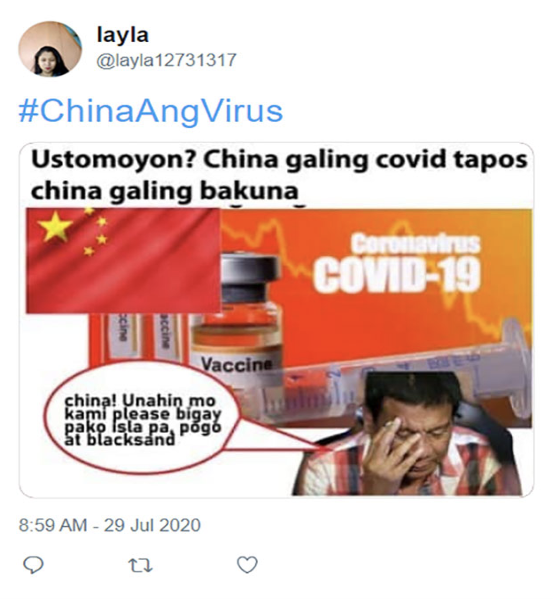Image resolution: width=553 pixels, height=599 pixels.
Task: Retweet this post using the arrows icon
Action: [140, 565]
